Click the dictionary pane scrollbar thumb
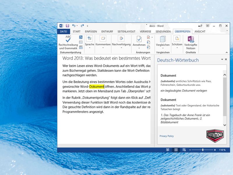 coord(225,97)
